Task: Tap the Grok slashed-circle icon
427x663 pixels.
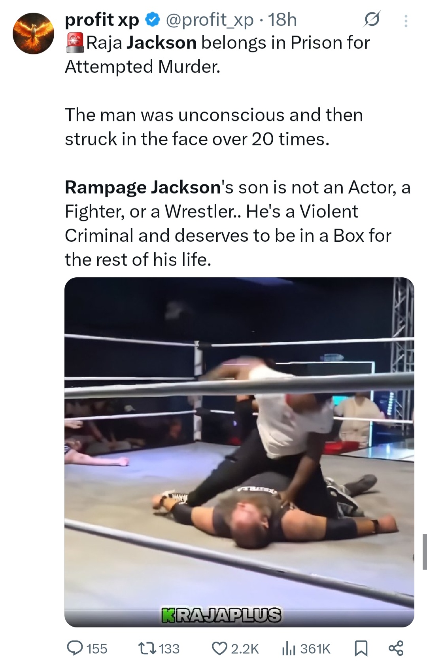Action: click(372, 19)
